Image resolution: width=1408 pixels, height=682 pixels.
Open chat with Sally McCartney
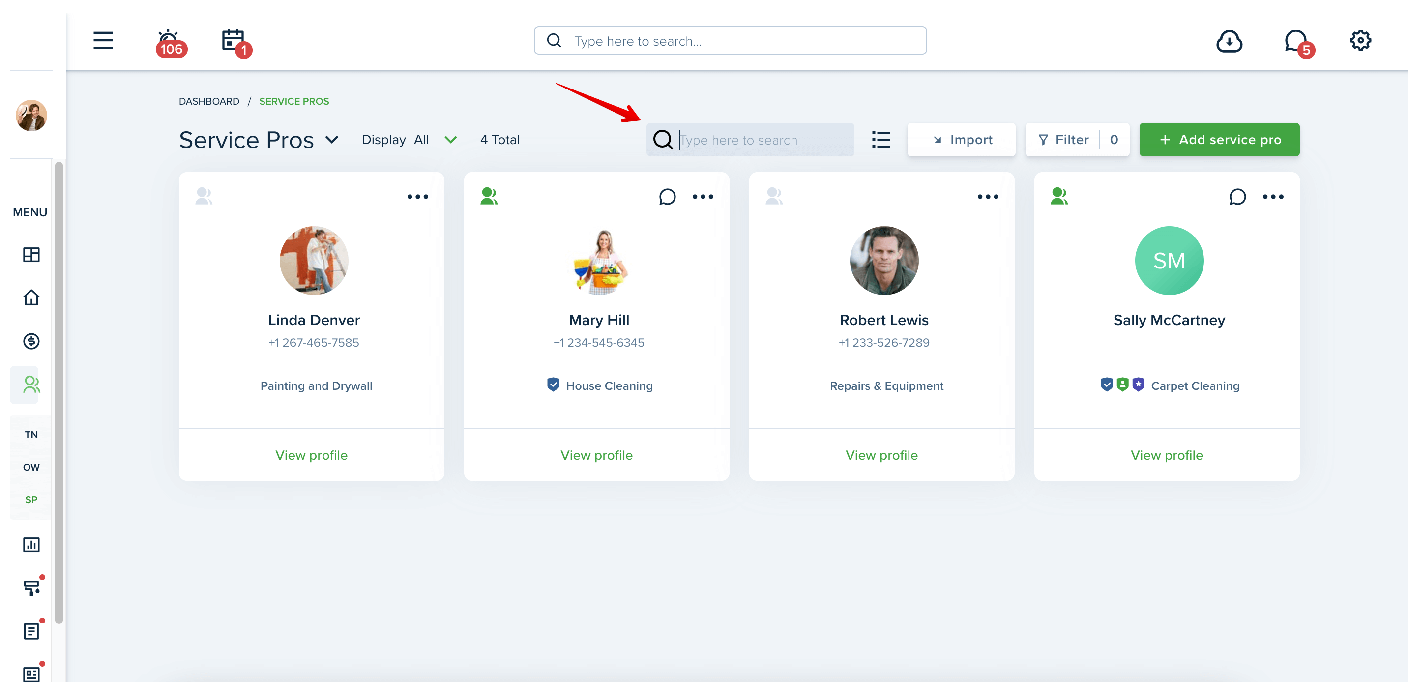coord(1237,197)
